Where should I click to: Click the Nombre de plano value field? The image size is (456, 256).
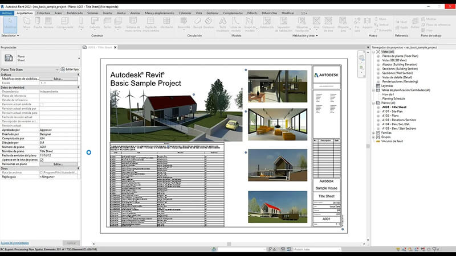point(59,151)
